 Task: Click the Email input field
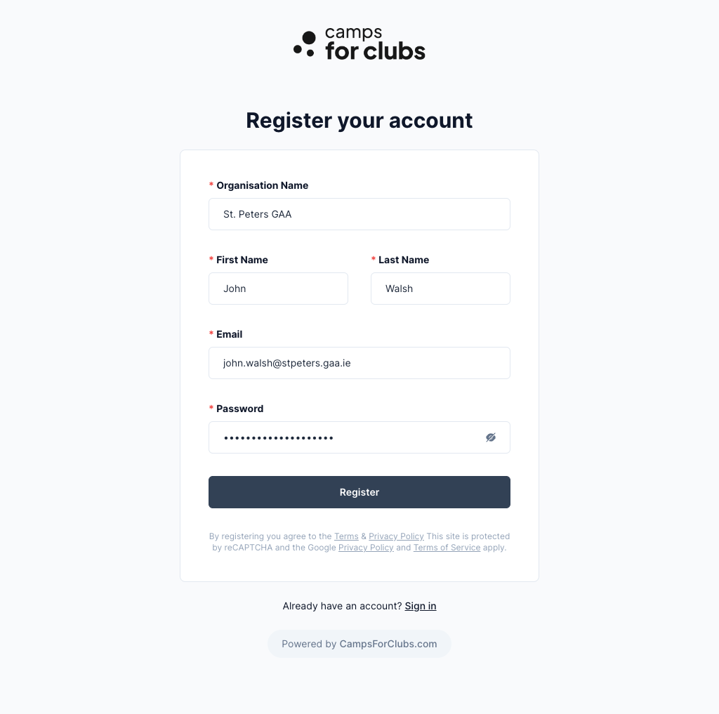[x=359, y=363]
